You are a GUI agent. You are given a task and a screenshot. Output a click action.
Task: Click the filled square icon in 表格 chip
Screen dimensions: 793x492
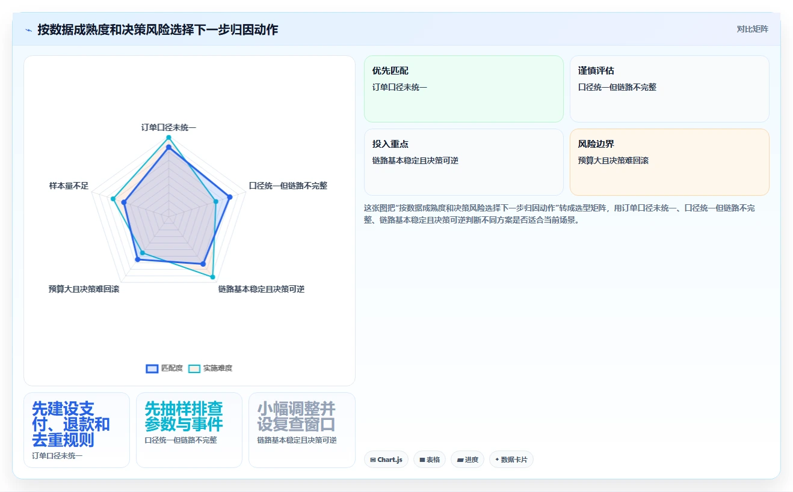point(422,460)
